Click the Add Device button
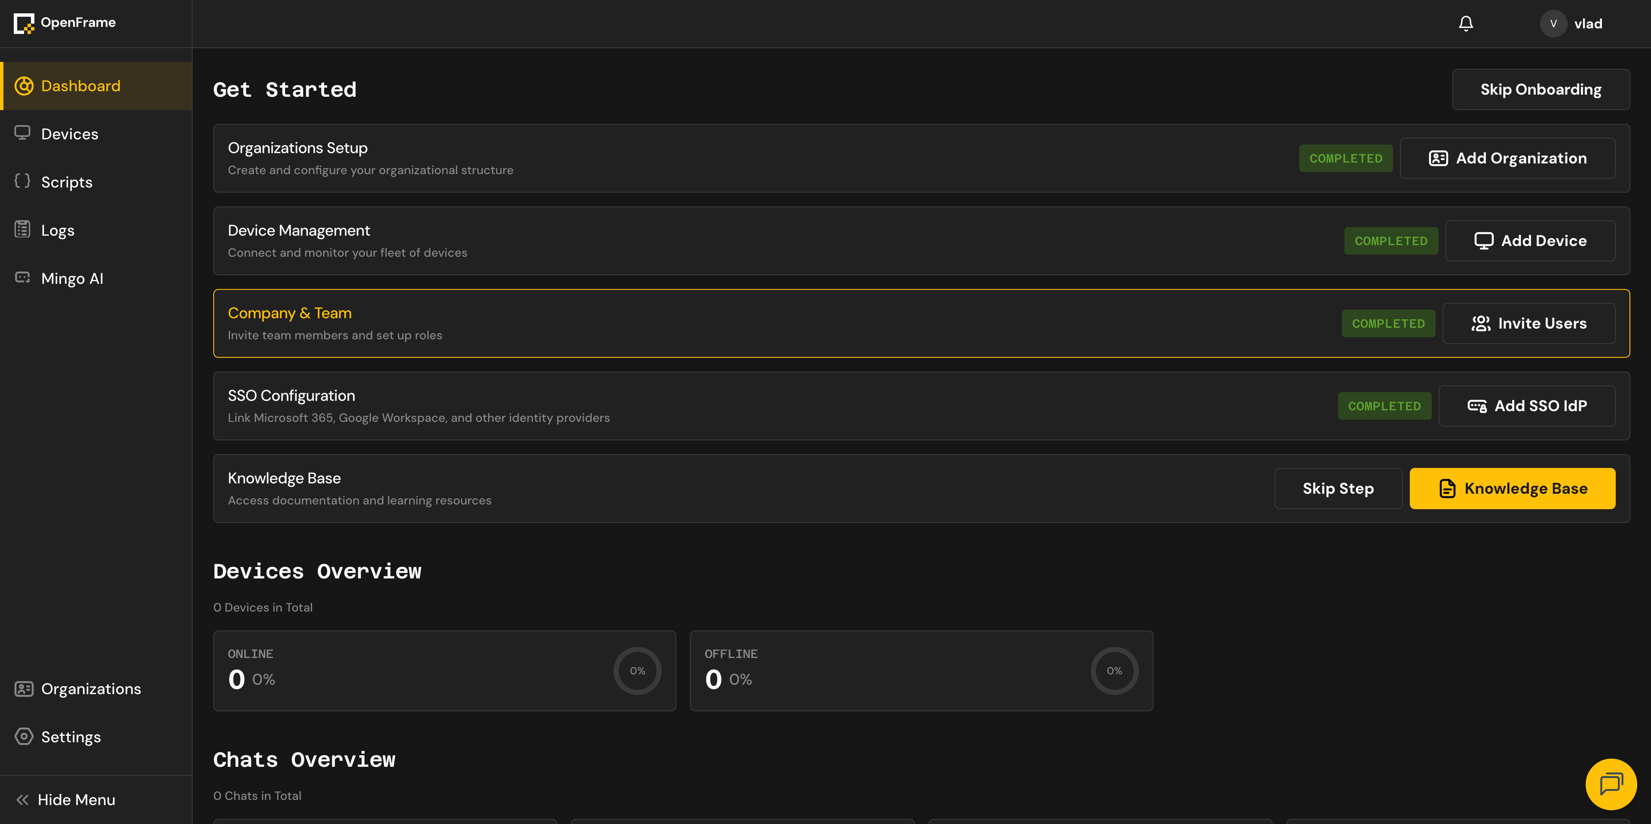Image resolution: width=1651 pixels, height=824 pixels. (1530, 241)
